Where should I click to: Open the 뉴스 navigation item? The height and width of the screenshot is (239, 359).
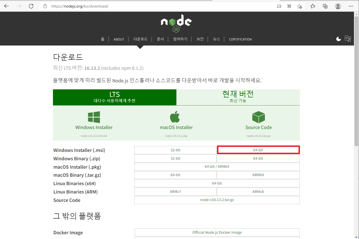click(216, 39)
